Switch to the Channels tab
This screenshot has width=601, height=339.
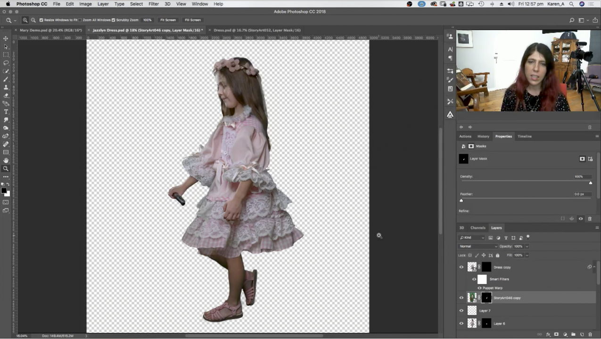(x=478, y=228)
